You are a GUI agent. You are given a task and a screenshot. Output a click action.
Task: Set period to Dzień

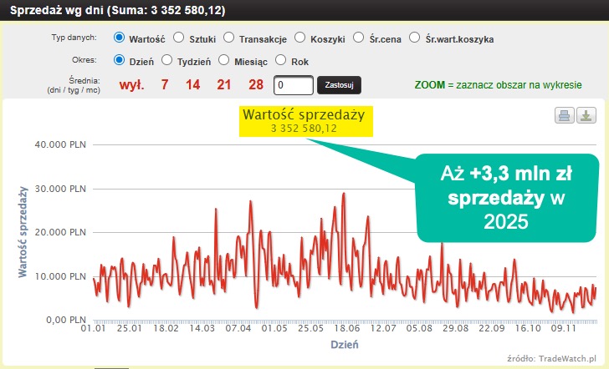pyautogui.click(x=119, y=60)
